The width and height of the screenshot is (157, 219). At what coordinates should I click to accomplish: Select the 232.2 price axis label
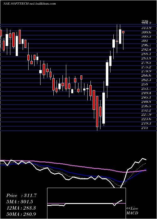pos(147,110)
